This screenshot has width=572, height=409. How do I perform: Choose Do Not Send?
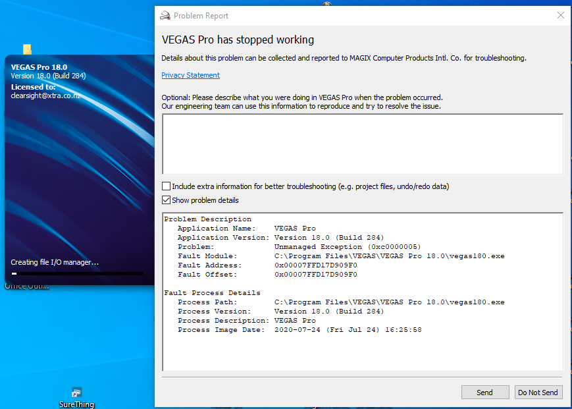[x=538, y=393]
